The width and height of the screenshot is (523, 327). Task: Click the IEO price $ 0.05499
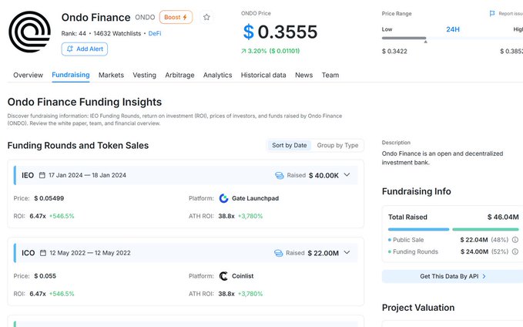tap(49, 198)
